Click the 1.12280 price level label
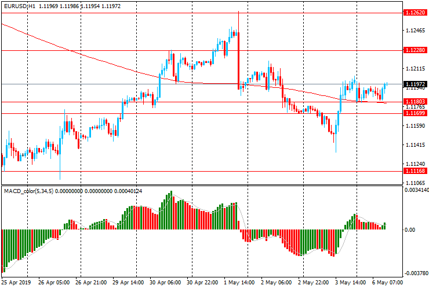 point(415,50)
